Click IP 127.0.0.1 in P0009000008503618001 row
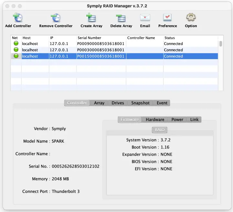Screen dimensions: 233x212 click(59, 44)
